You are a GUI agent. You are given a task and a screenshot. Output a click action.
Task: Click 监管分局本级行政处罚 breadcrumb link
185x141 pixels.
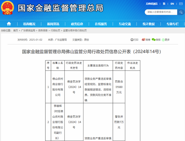[x=75, y=31]
